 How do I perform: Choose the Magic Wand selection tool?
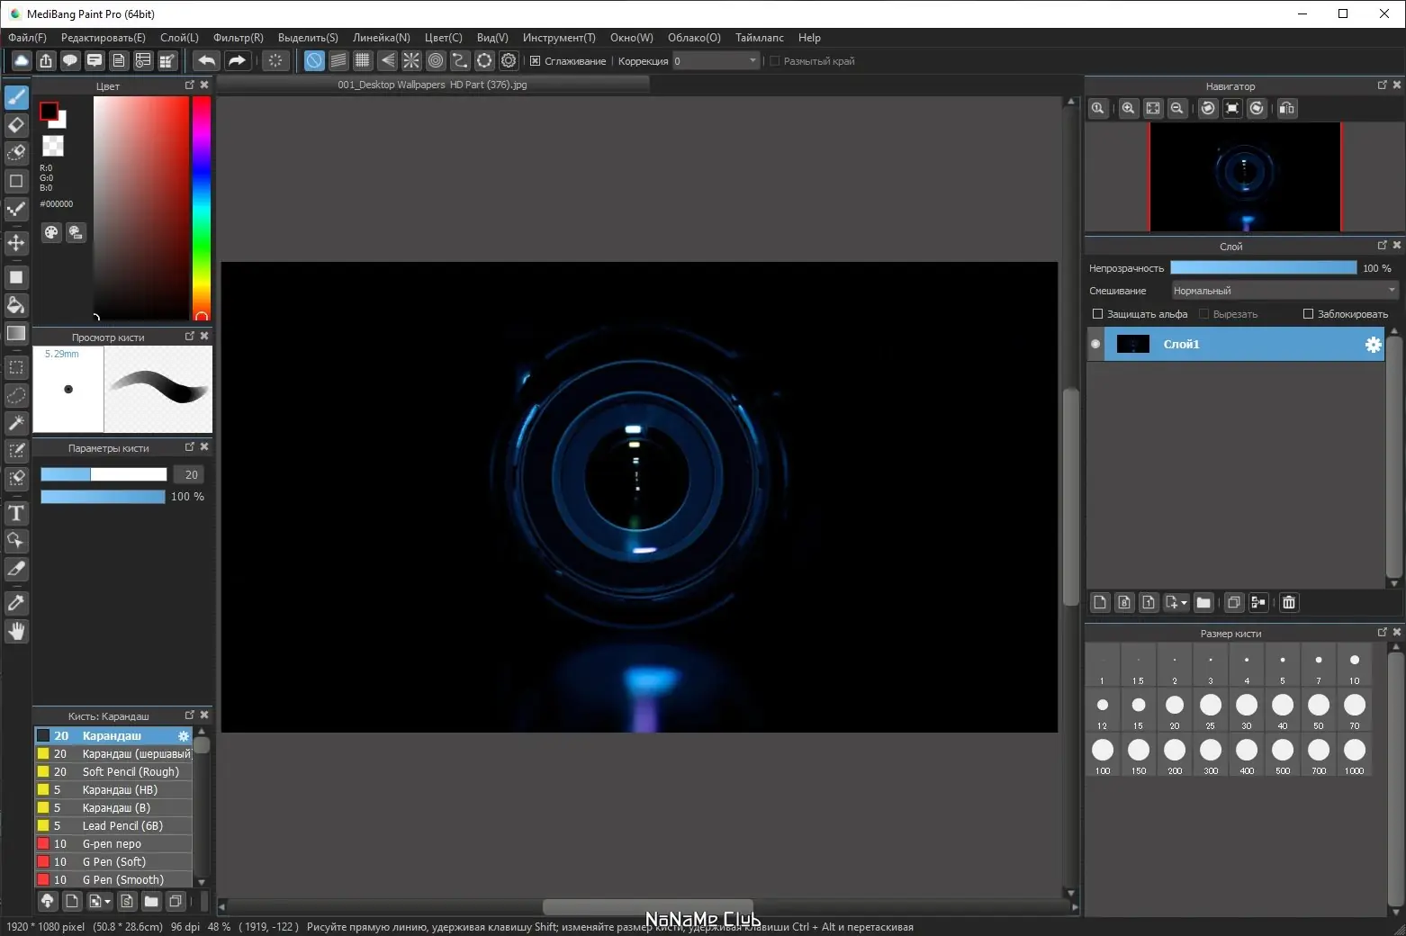16,422
